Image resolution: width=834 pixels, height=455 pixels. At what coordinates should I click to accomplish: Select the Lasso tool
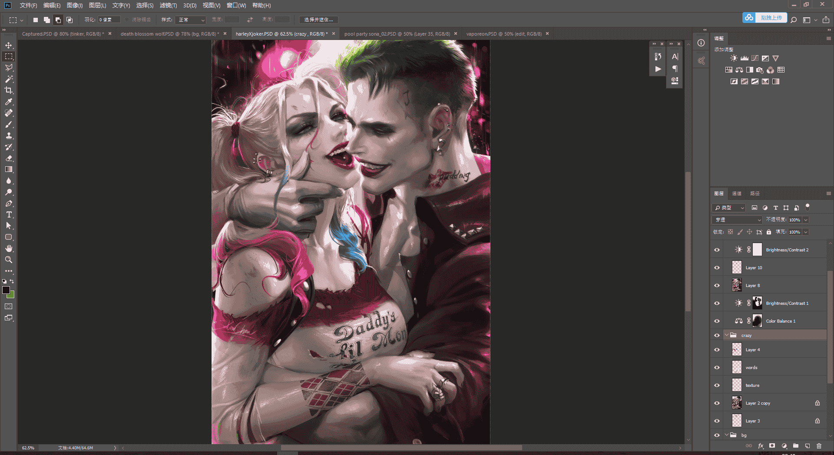click(9, 68)
